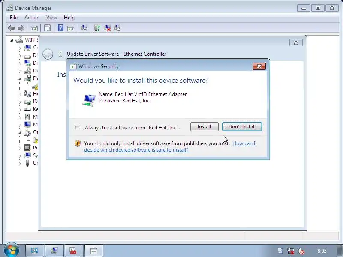Click the Install button
This screenshot has width=343, height=257.
205,127
